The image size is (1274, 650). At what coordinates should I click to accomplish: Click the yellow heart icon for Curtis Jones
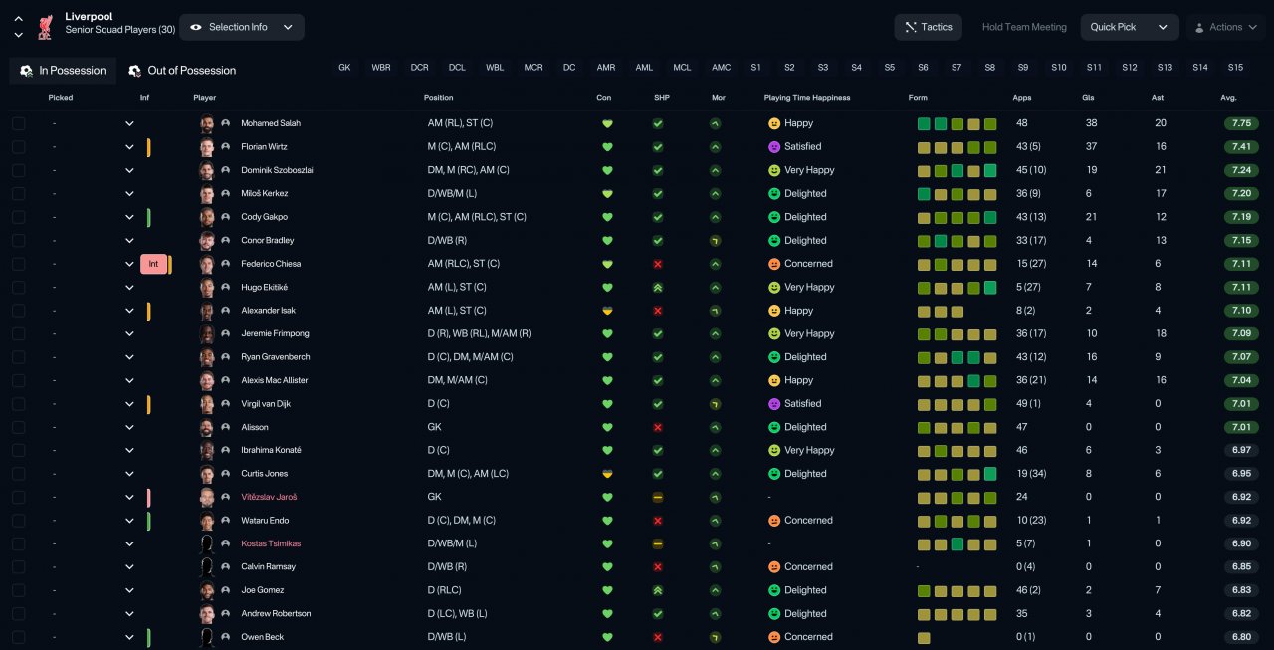pos(607,474)
